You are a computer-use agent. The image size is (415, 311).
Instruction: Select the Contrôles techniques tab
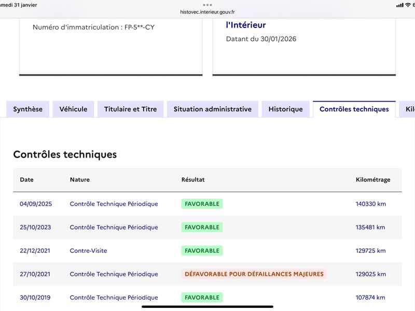[x=354, y=109]
